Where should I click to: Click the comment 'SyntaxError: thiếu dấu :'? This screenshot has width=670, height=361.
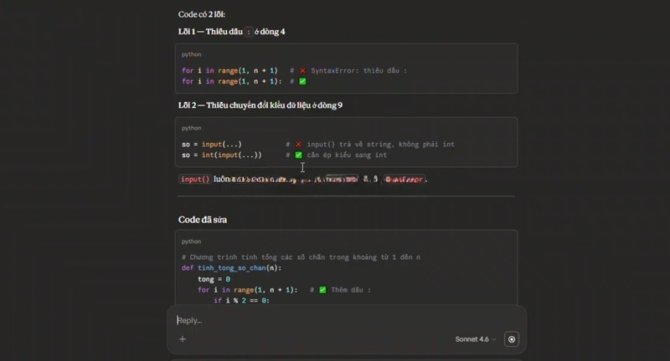(x=359, y=71)
